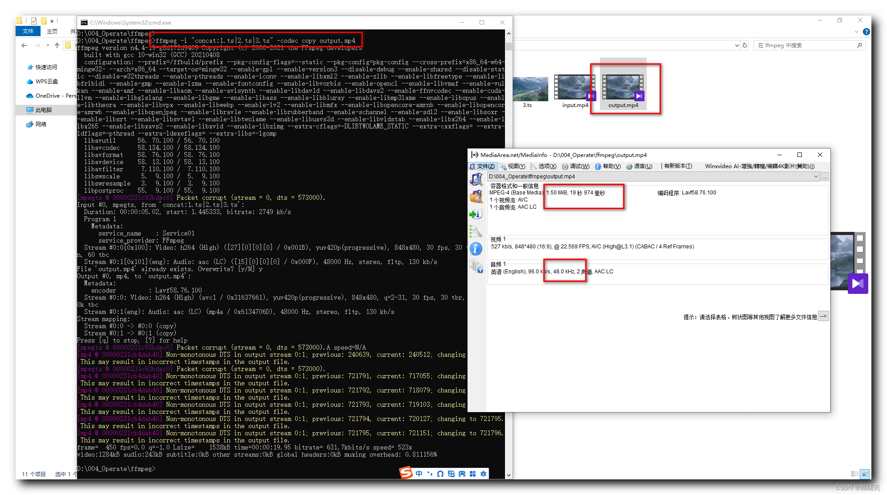Click MediaInfo open folder sidebar icon

tap(476, 197)
